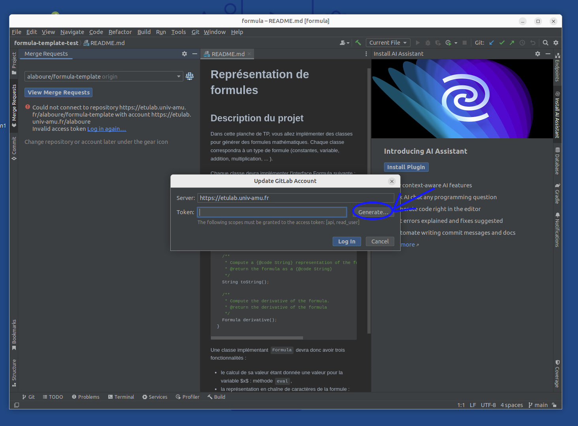Change the 4 spaces indent setting
The image size is (578, 426).
[512, 405]
